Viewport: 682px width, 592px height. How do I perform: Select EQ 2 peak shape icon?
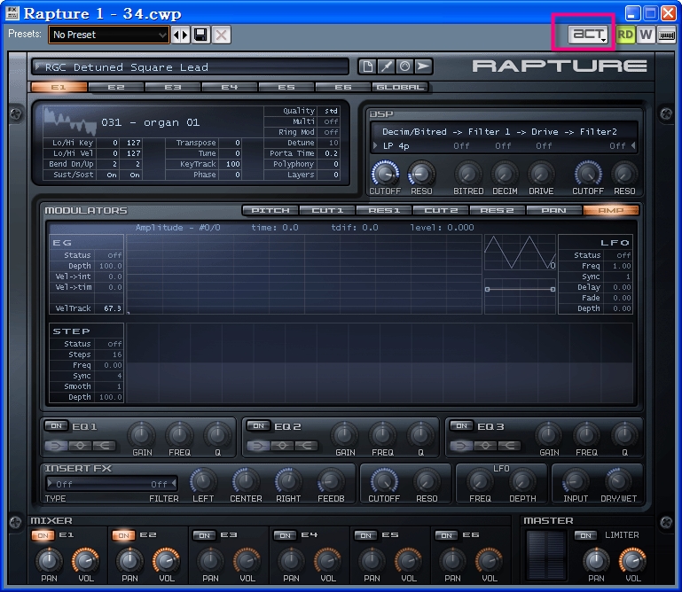point(282,446)
